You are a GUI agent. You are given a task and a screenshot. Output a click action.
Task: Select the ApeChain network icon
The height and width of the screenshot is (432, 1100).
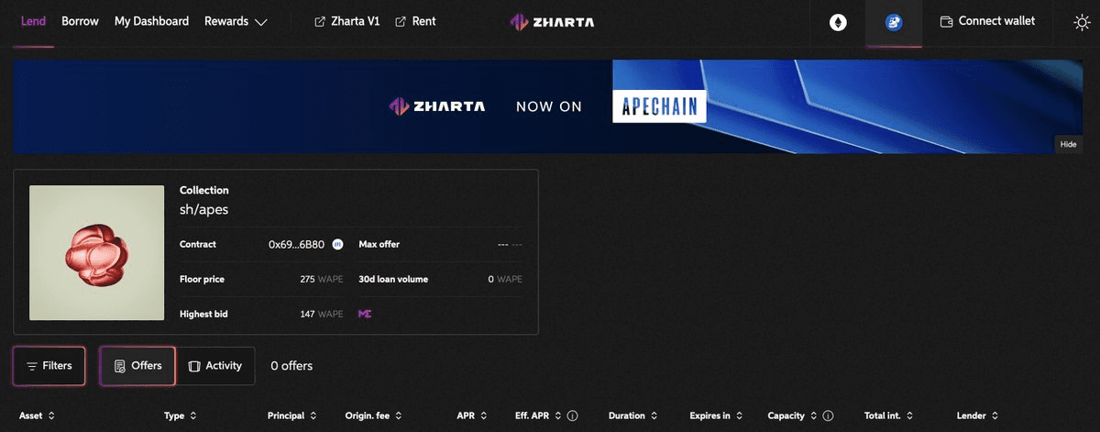(x=894, y=22)
